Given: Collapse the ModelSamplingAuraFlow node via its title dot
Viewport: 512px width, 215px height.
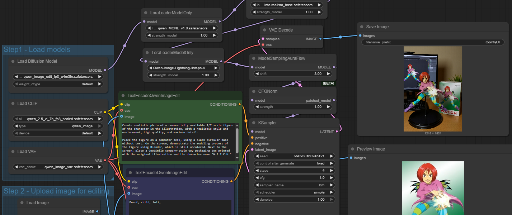Looking at the screenshot, I should pos(254,58).
